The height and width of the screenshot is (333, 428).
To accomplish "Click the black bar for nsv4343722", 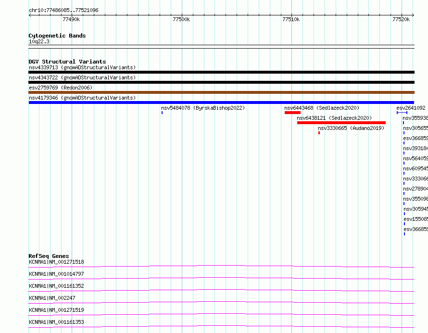I will click(x=221, y=82).
